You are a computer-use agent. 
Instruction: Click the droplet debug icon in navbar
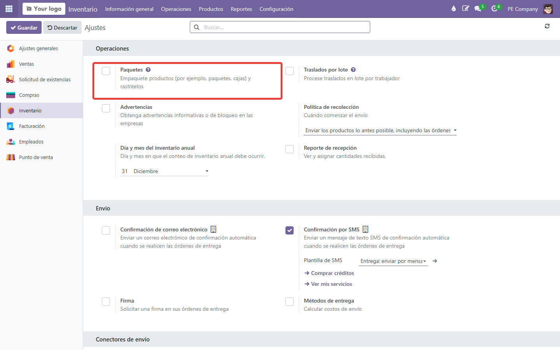point(453,9)
